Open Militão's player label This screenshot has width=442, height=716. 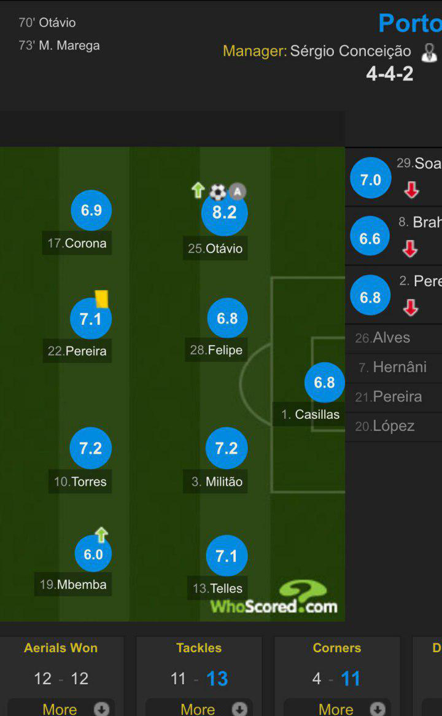[217, 482]
